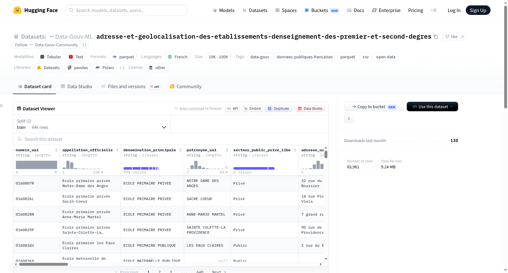The height and width of the screenshot is (273, 508).
Task: Sort patronyme_uai column with sort arrows
Action: click(x=227, y=150)
